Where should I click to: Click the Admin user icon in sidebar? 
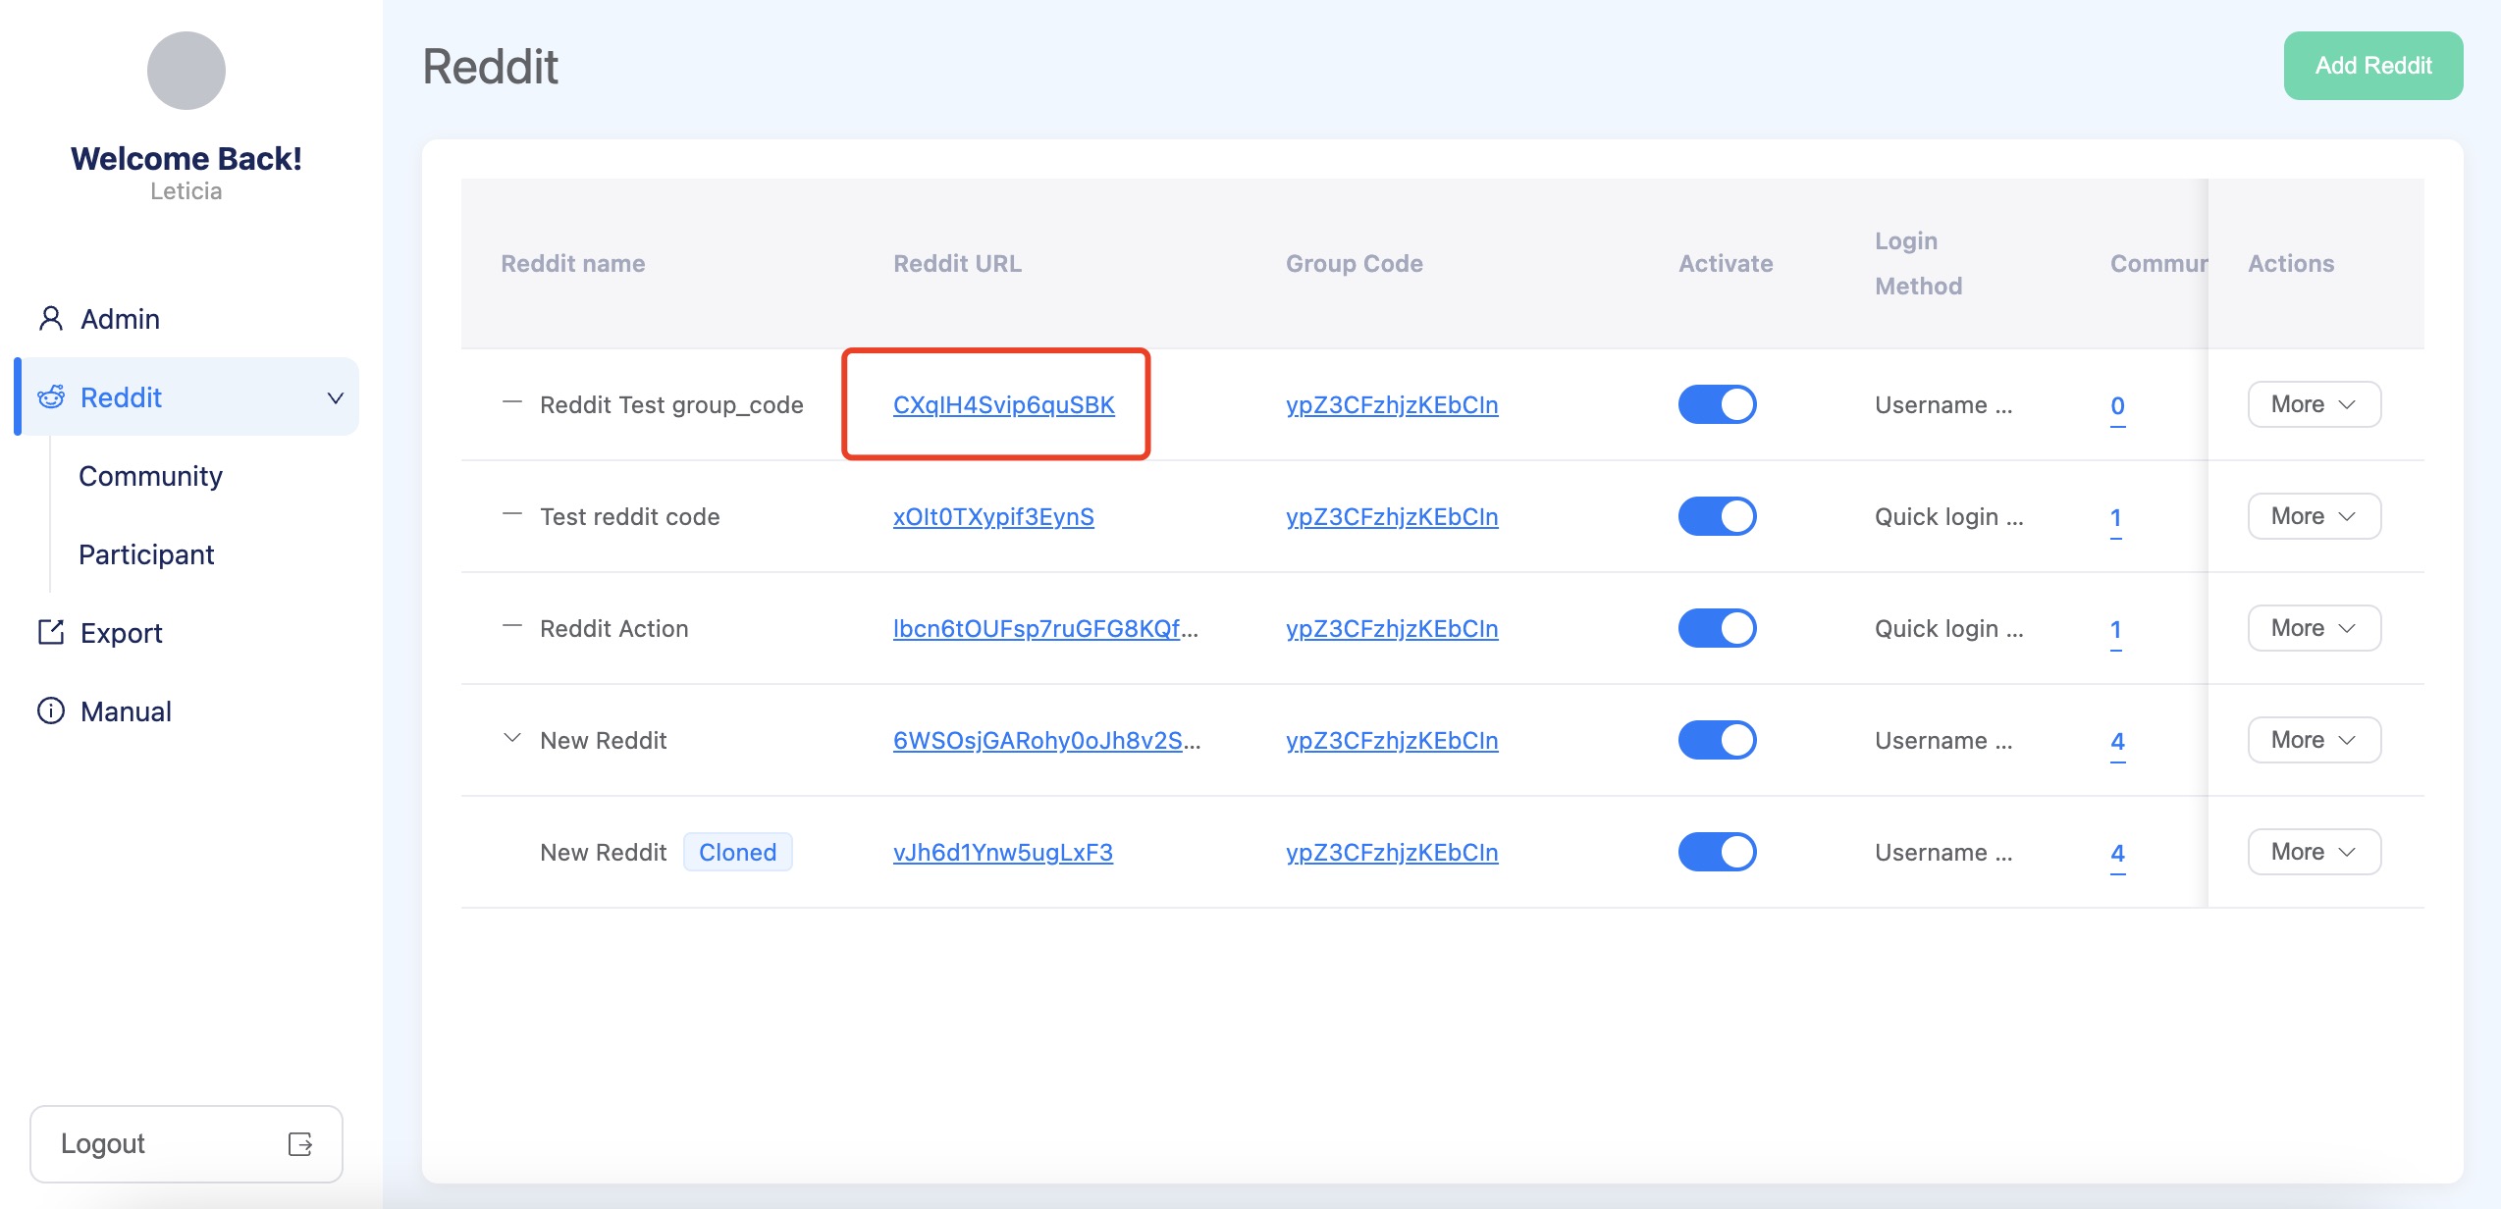50,319
